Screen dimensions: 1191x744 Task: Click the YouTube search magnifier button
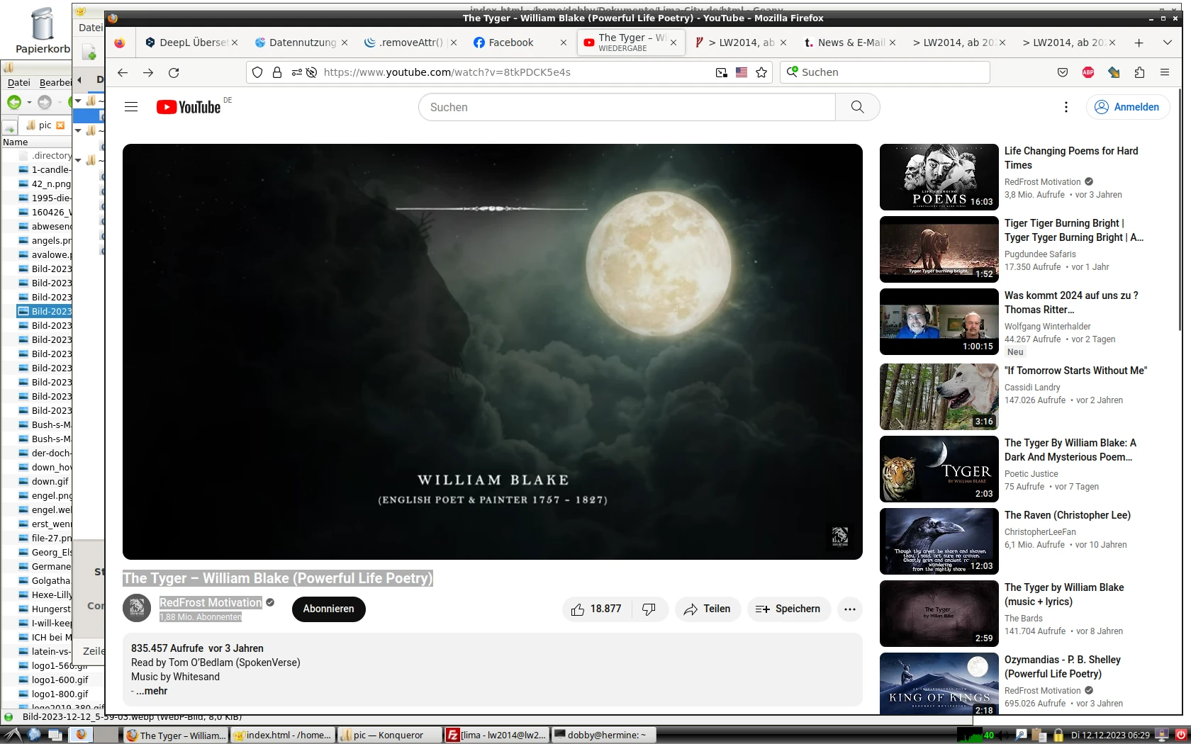(857, 107)
